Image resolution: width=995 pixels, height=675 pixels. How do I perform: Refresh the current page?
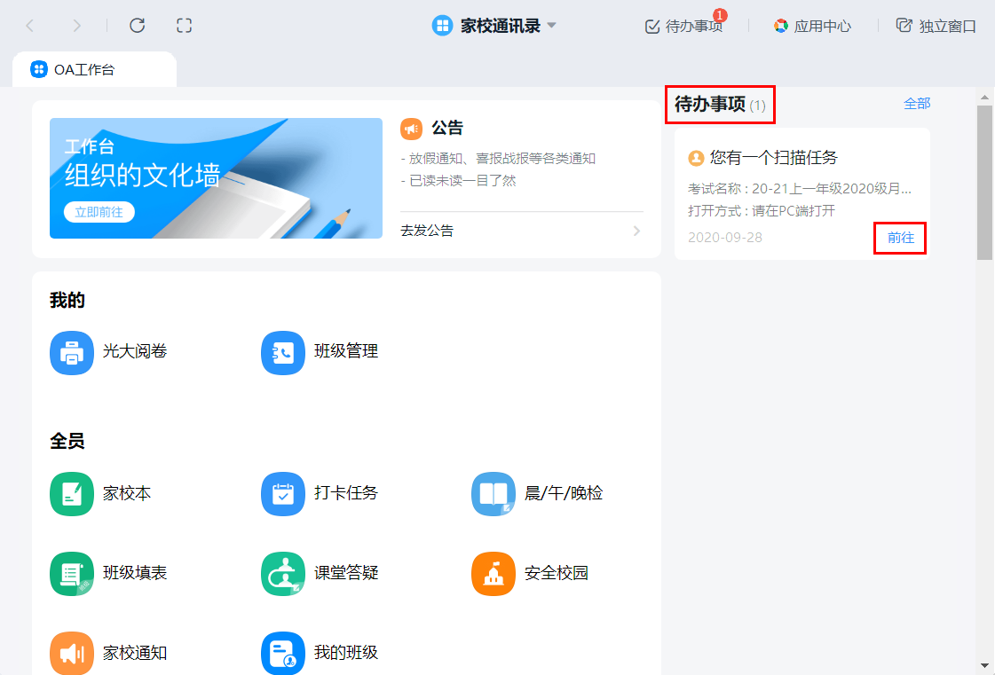coord(137,25)
